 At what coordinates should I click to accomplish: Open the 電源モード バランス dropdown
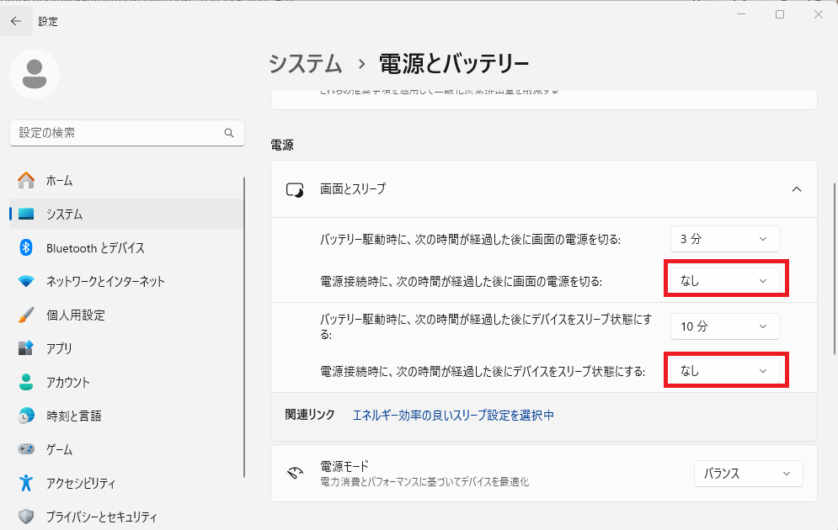click(x=748, y=474)
